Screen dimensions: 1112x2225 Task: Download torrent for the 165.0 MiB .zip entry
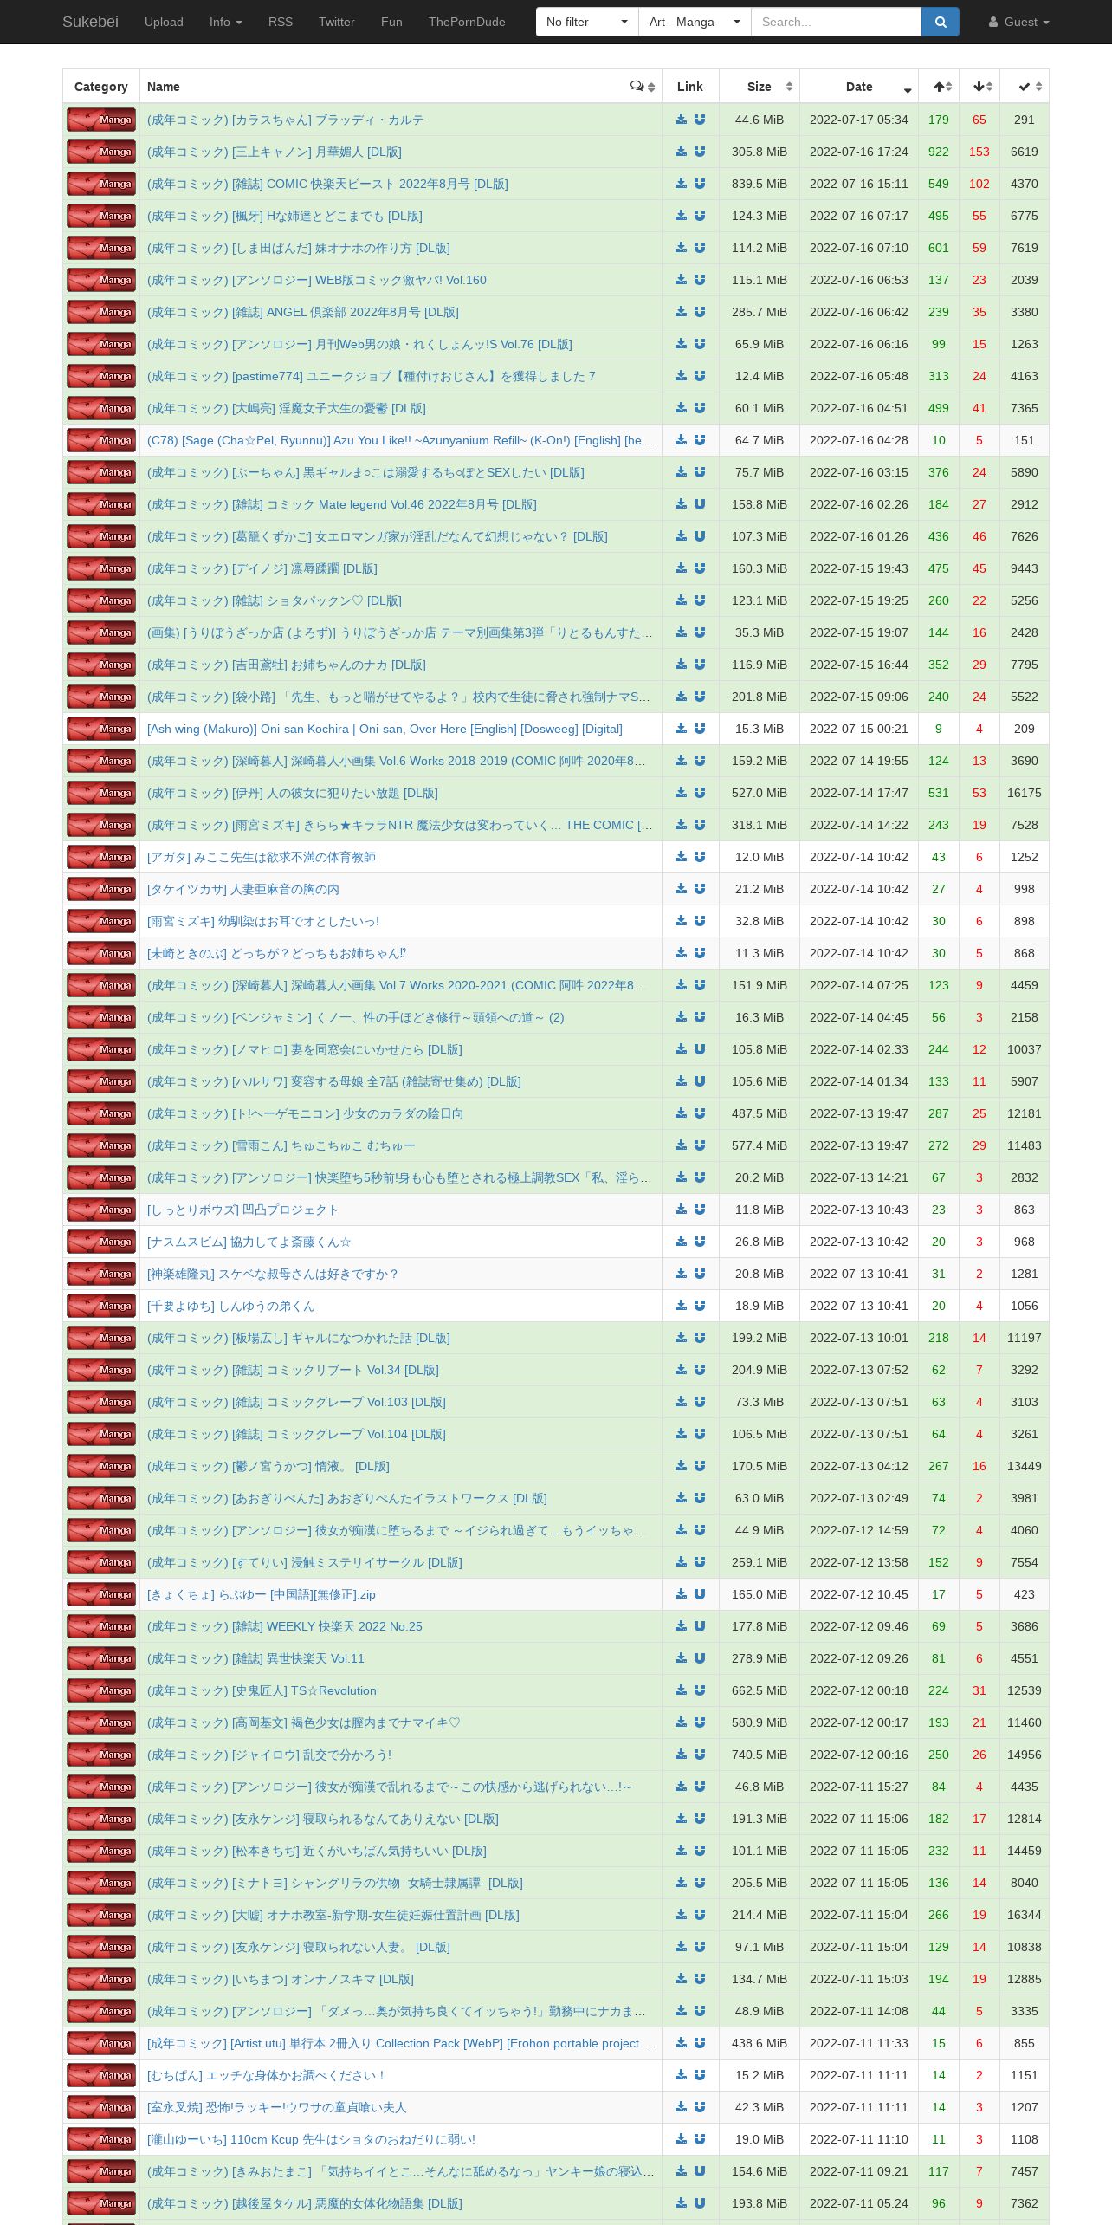click(681, 1594)
